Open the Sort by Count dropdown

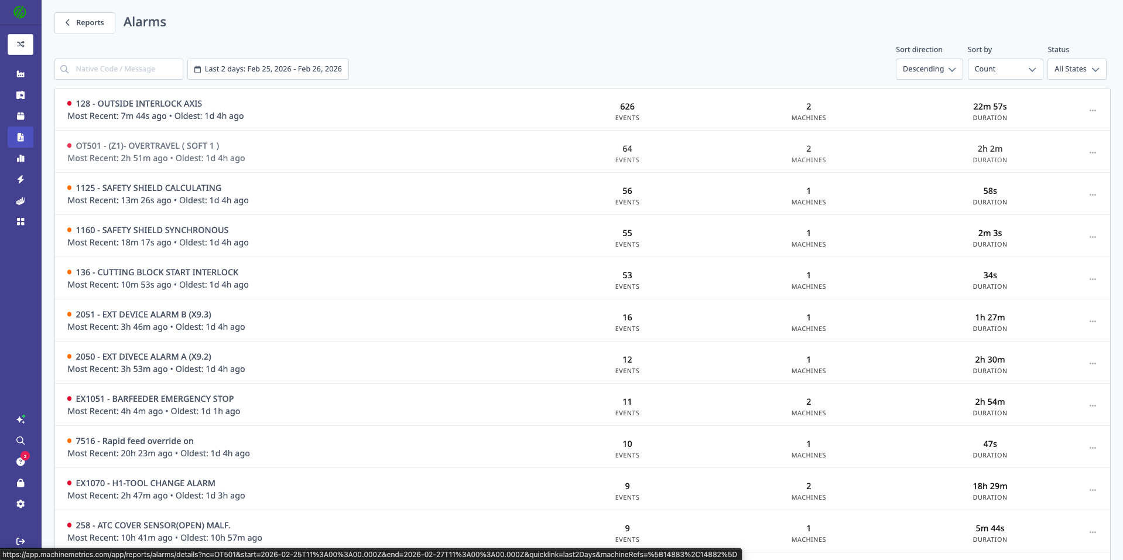pyautogui.click(x=1005, y=69)
